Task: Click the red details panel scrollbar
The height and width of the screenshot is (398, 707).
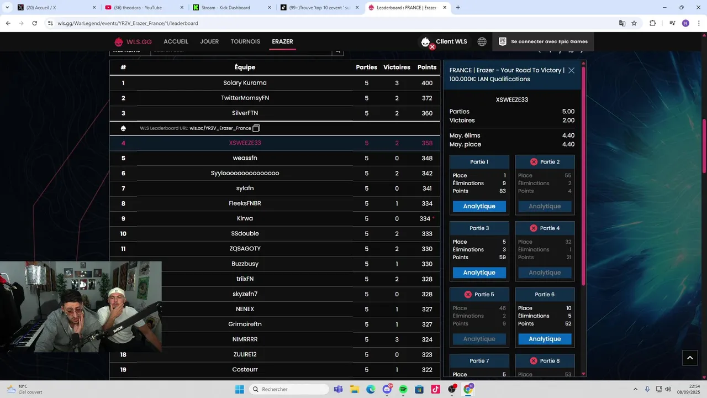Action: tap(584, 175)
